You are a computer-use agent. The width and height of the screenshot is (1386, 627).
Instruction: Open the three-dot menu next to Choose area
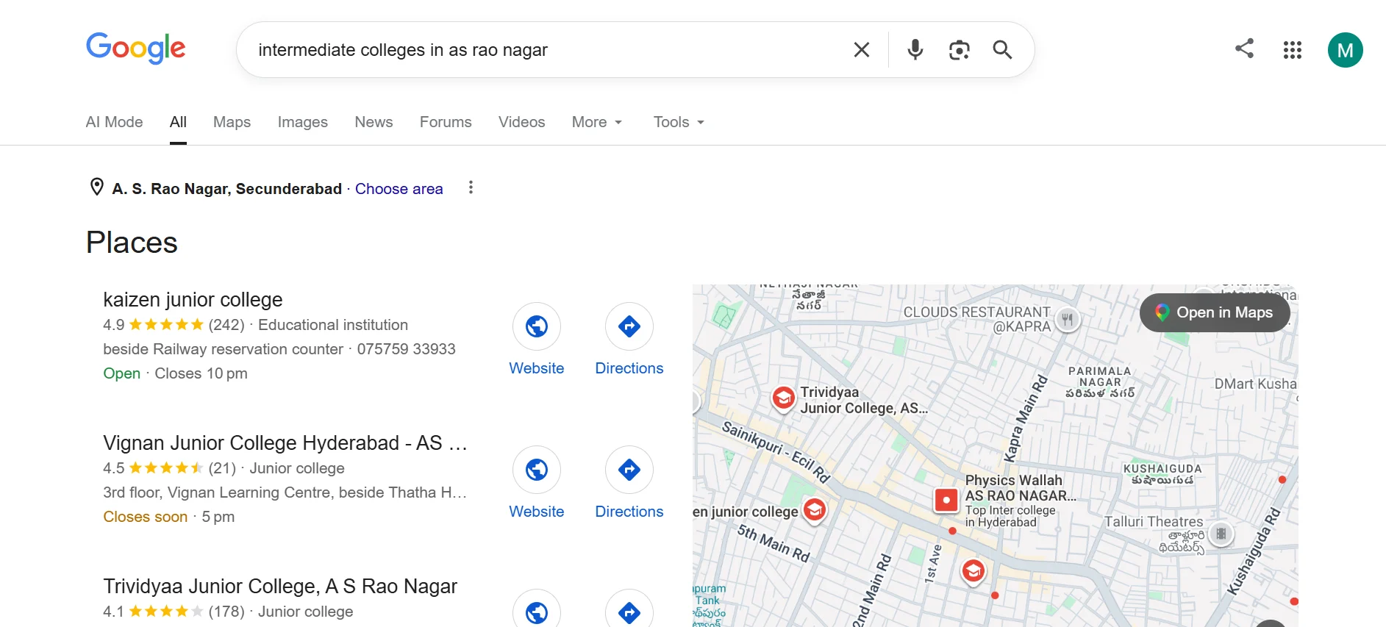click(x=471, y=187)
